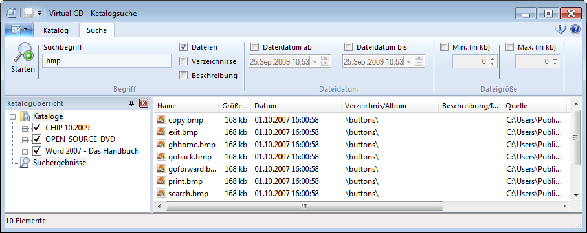Sort results by Name column
Screen dimensions: 587x233
[x=186, y=106]
